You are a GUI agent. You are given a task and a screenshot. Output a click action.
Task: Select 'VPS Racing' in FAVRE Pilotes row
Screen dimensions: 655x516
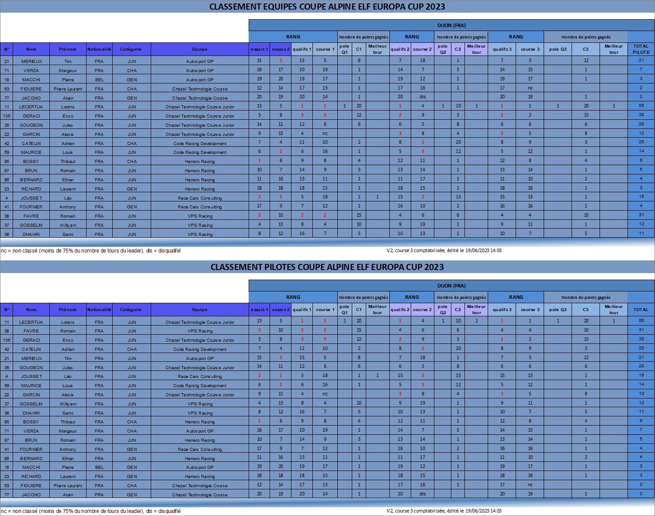tap(200, 331)
